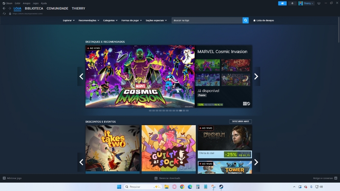The height and width of the screenshot is (191, 340).
Task: Click the Steam announcements megaphone icon
Action: coord(282,3)
